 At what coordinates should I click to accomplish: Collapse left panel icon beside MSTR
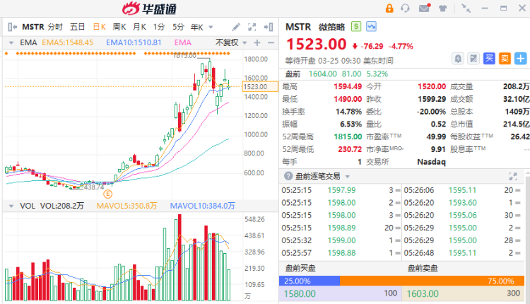(12, 27)
